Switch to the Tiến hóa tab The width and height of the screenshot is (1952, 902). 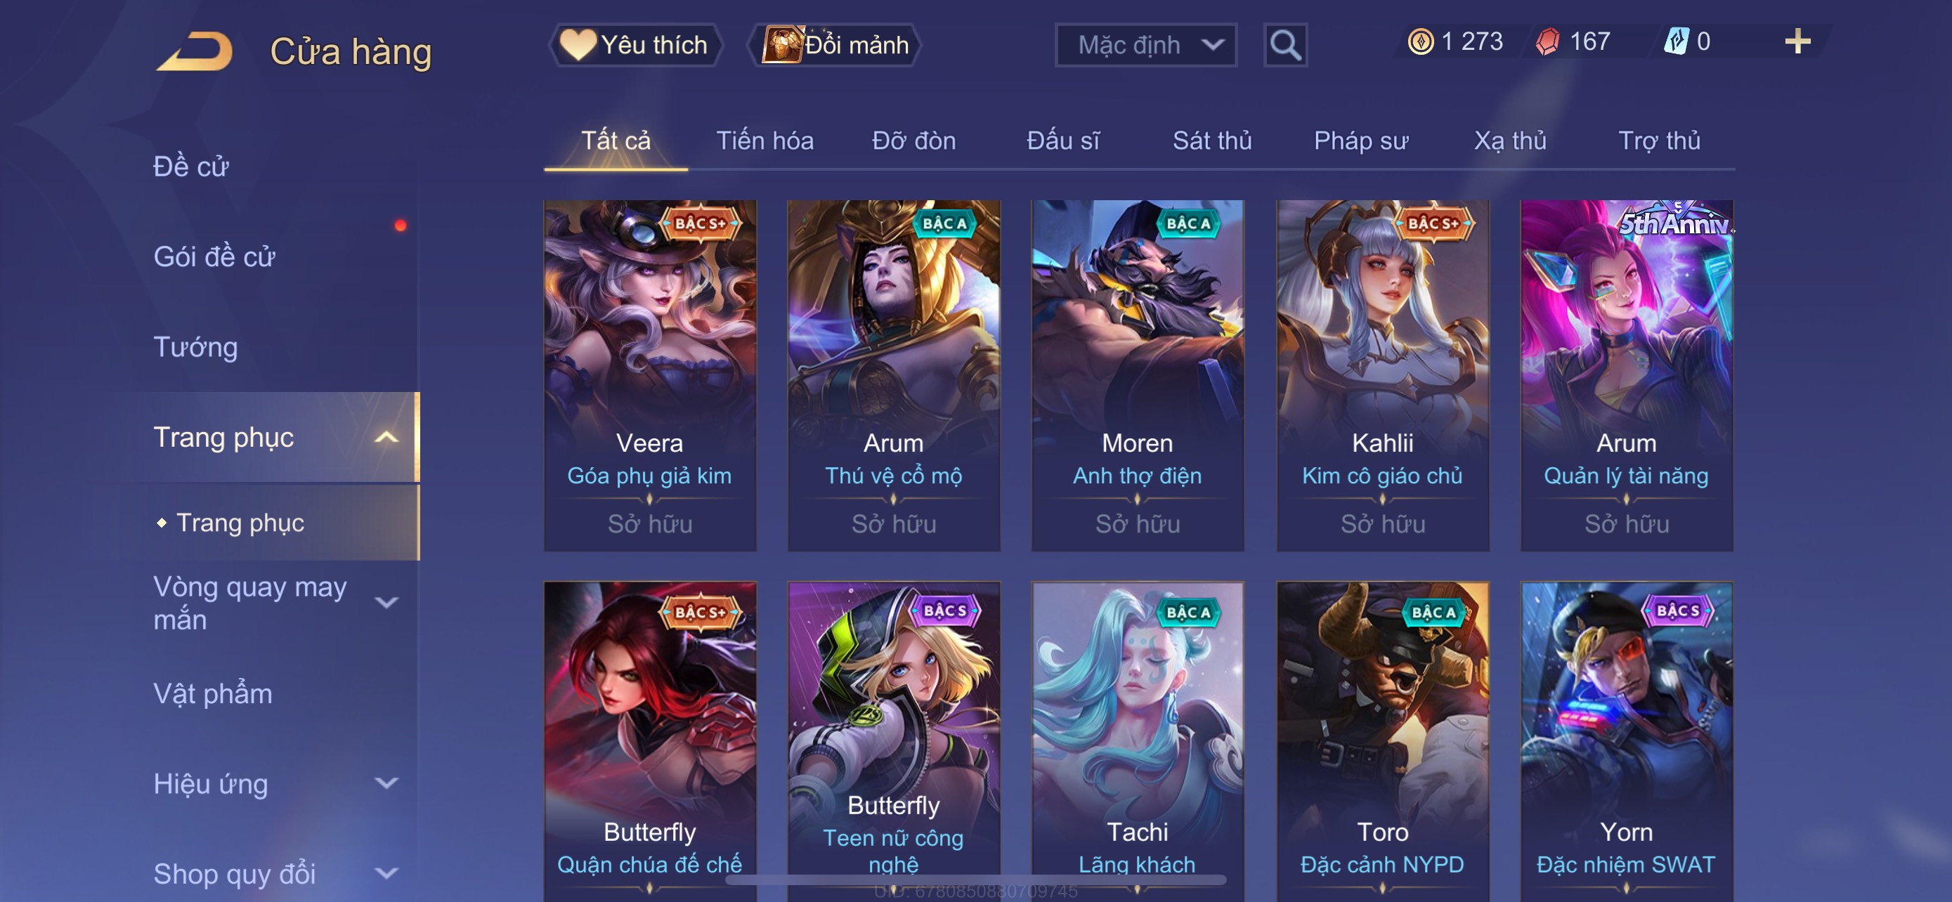click(x=764, y=140)
